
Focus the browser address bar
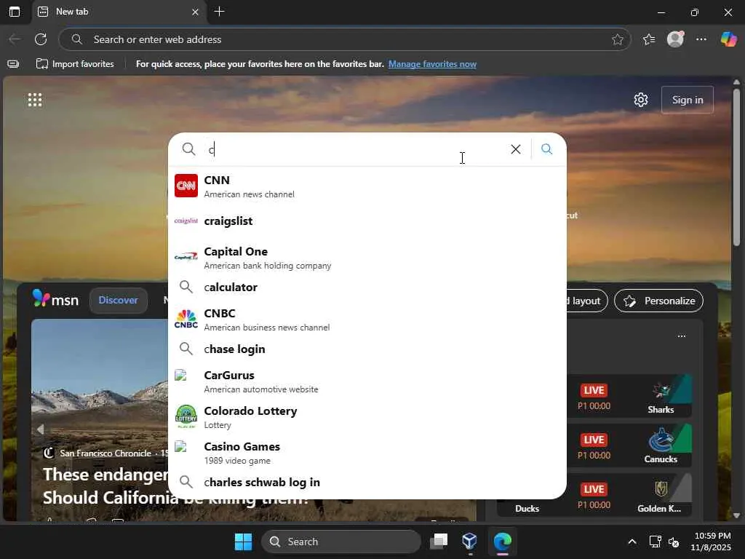(344, 39)
